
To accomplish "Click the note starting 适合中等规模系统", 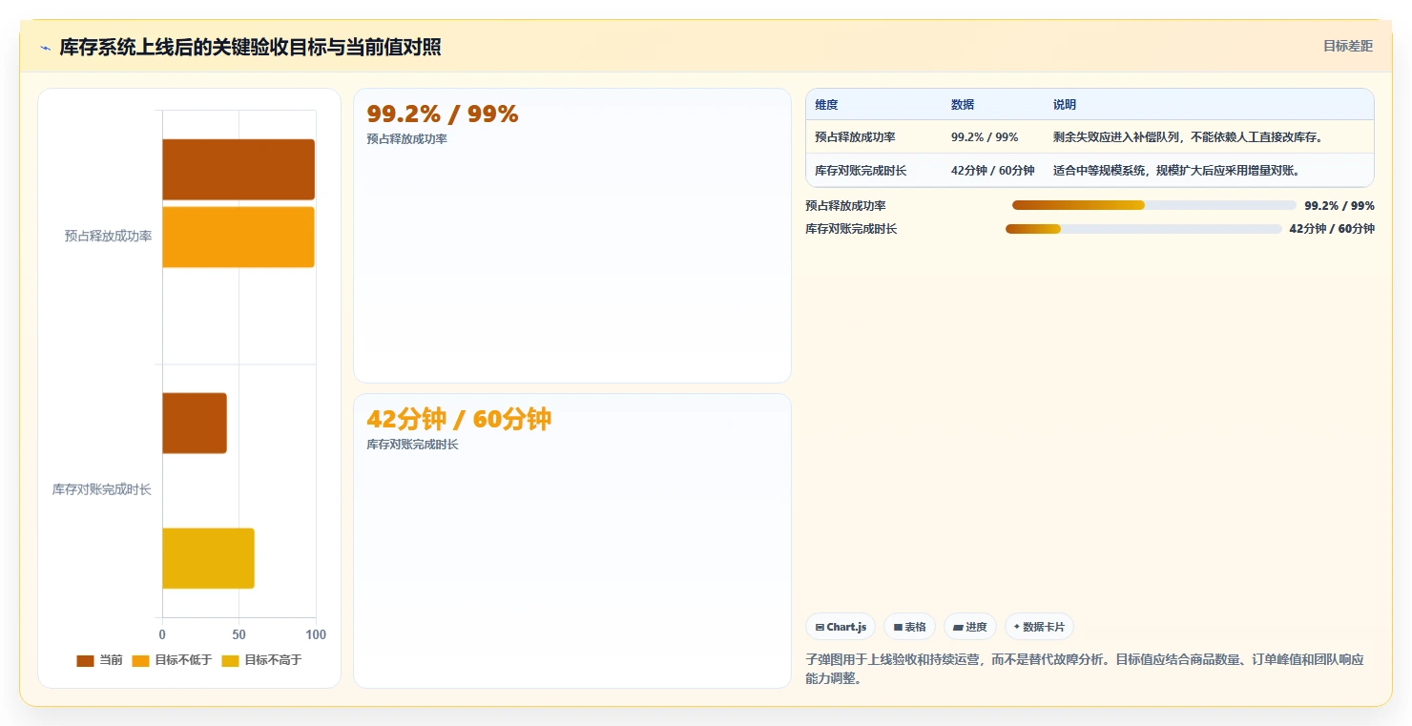I will click(x=1176, y=171).
